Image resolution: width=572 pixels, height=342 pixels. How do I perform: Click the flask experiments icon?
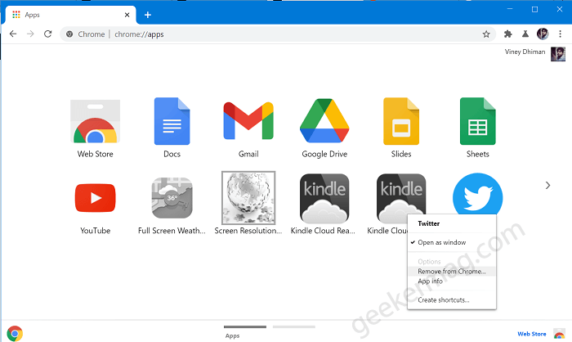click(525, 34)
